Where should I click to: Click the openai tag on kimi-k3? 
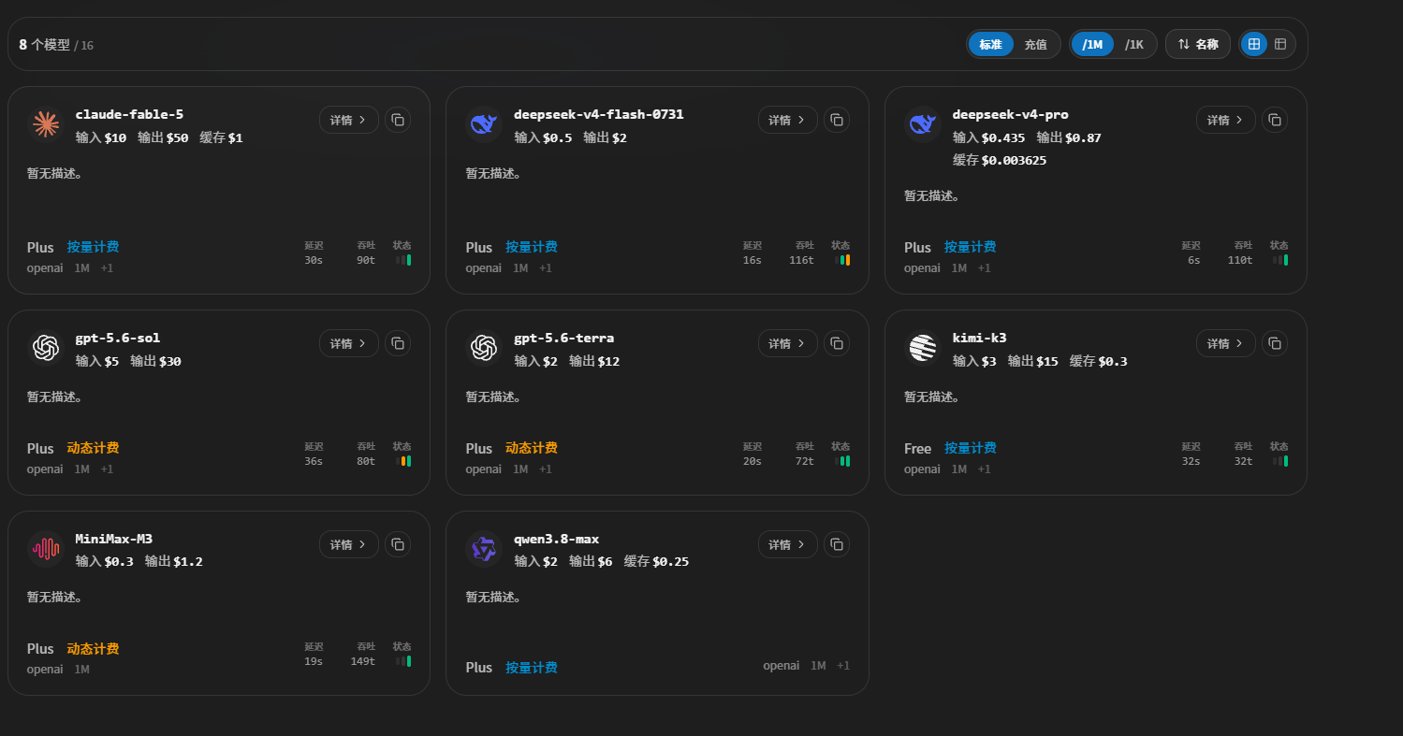tap(922, 469)
